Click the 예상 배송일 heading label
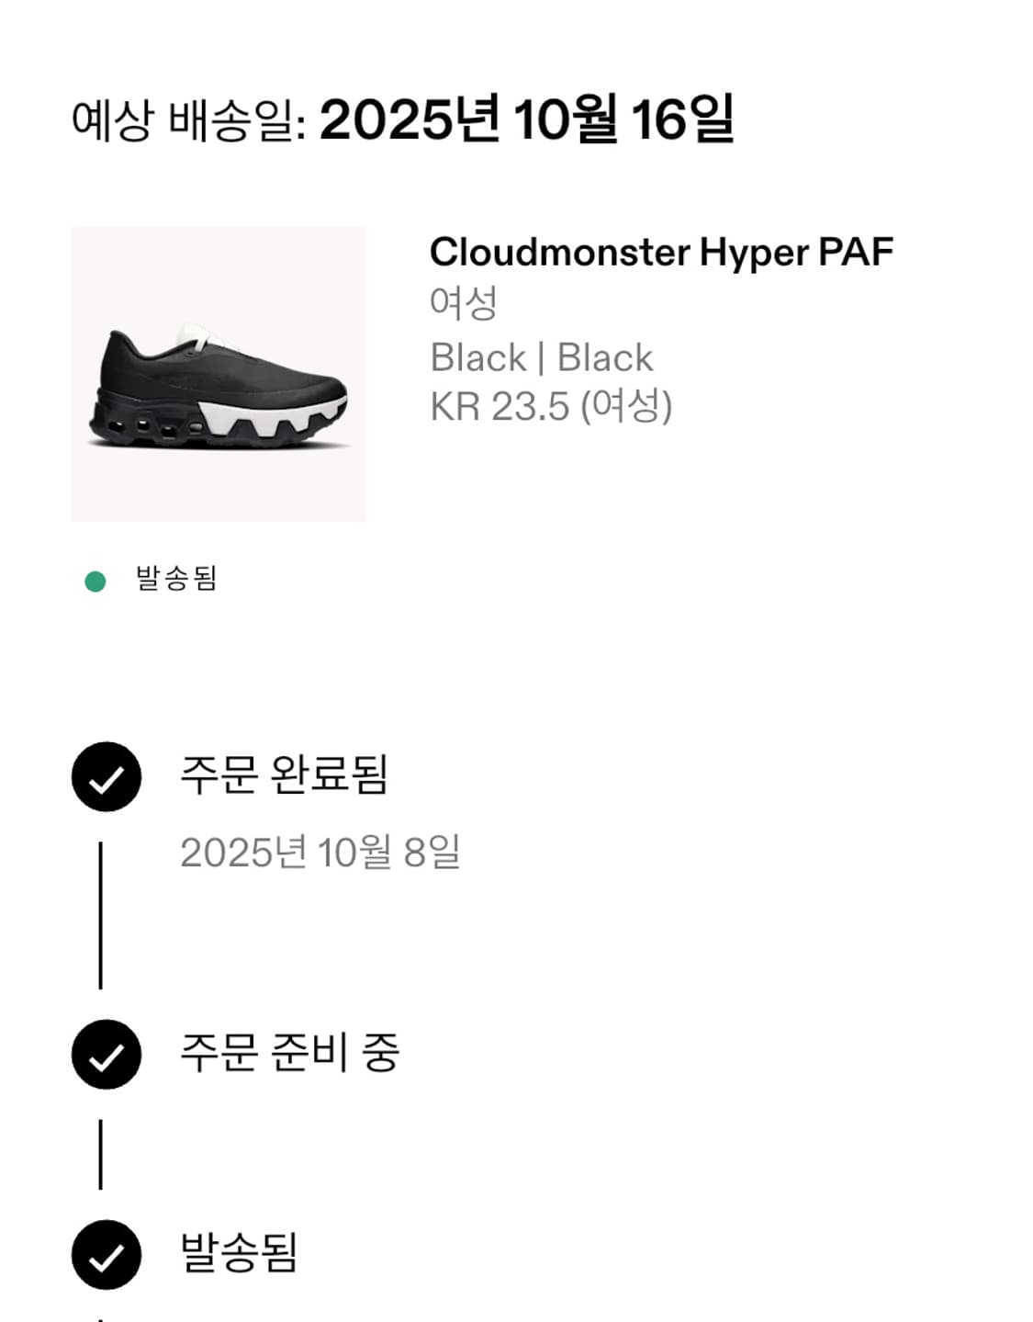The image size is (1033, 1322). (188, 120)
